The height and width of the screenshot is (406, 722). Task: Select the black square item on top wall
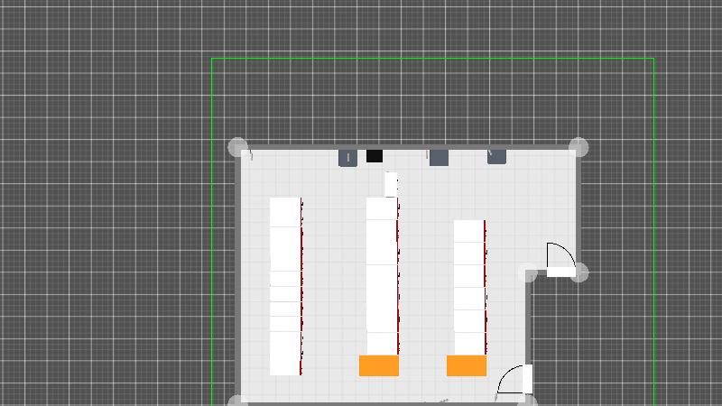[x=375, y=156]
